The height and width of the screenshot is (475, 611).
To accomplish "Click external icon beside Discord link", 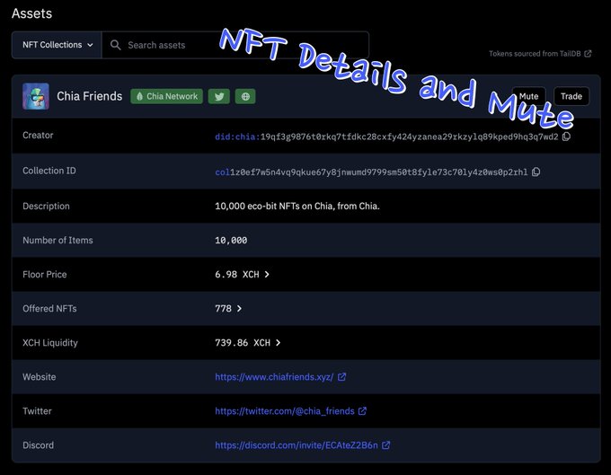I will click(385, 445).
